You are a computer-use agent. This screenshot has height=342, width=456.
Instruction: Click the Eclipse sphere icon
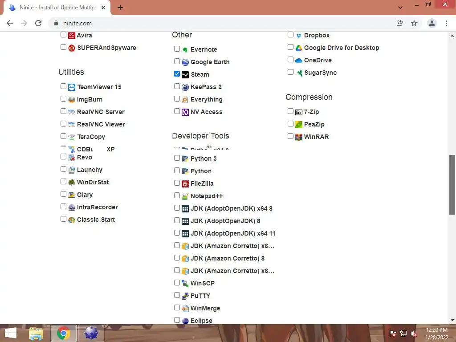(185, 321)
